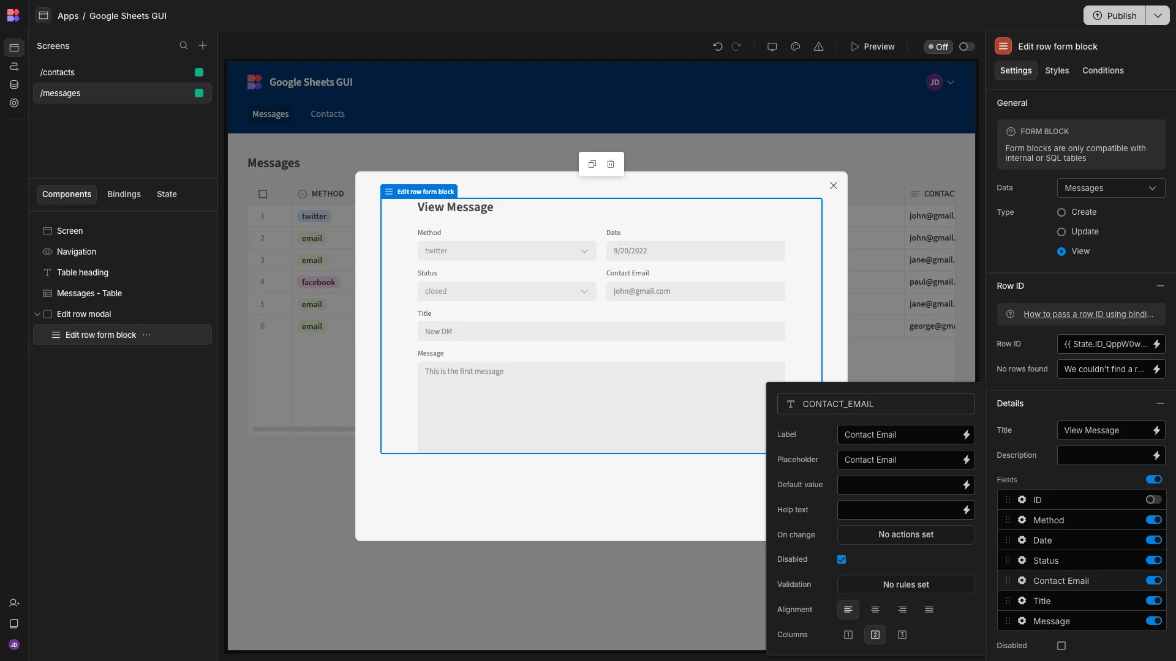Open bindings for the Placeholder field
1176x661 pixels.
[967, 460]
